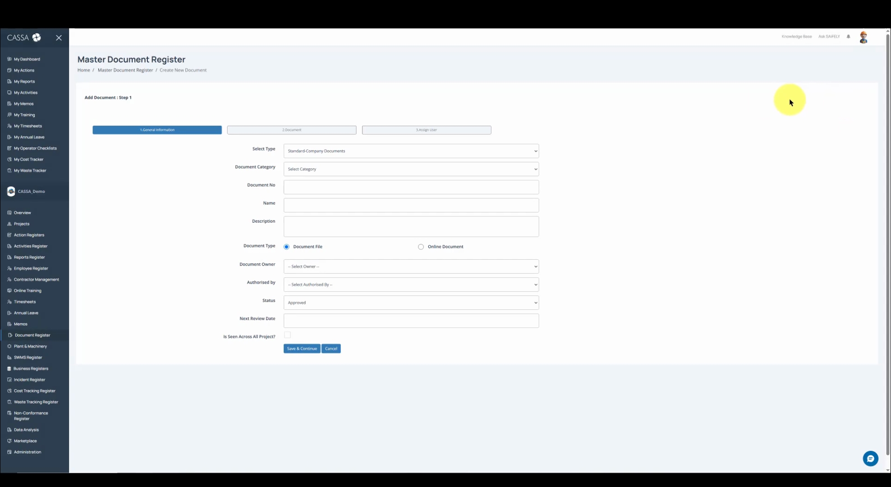Click the Plant & Machinery icon

9,346
